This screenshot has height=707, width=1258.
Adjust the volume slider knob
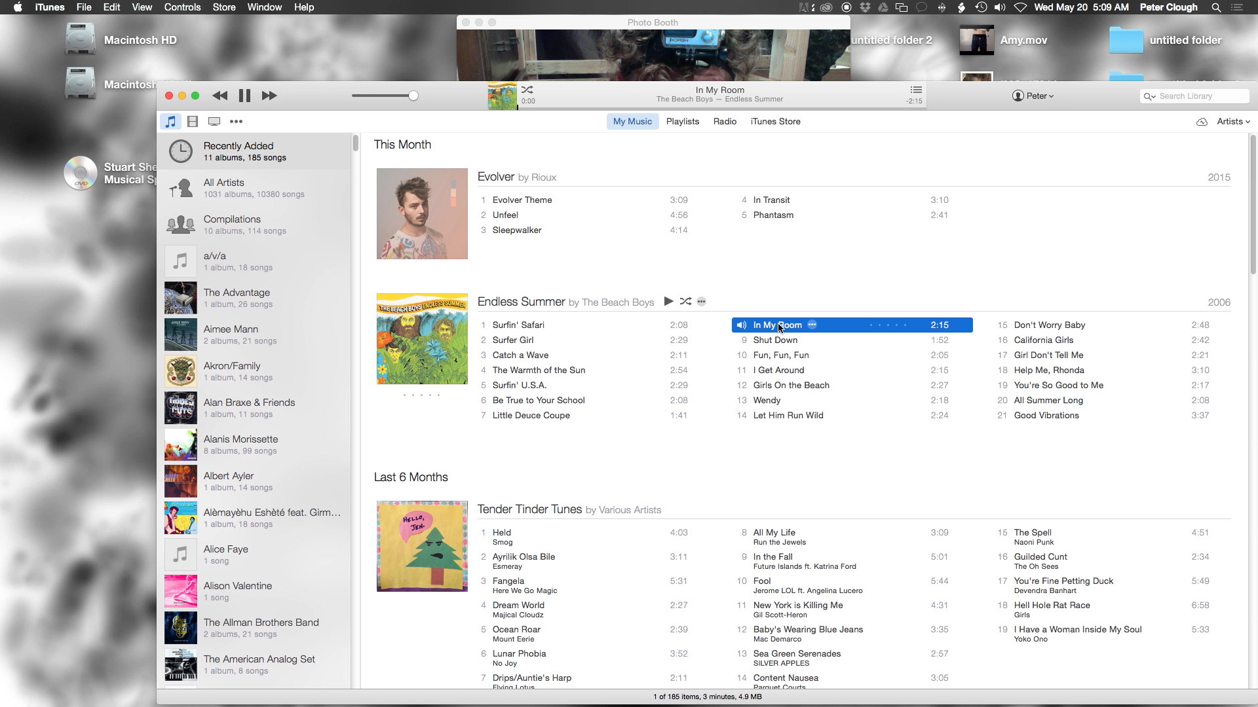(413, 96)
